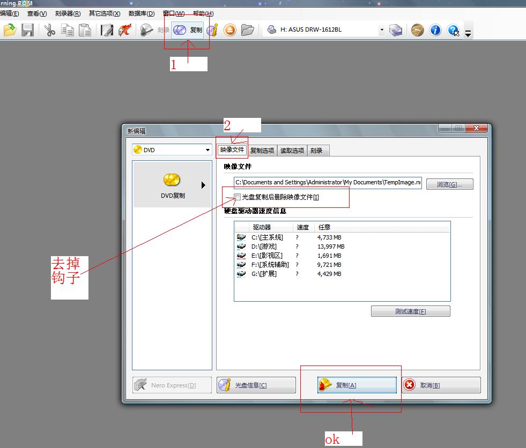Click the 测试速度 test speed button
The height and width of the screenshot is (448, 526).
point(410,311)
